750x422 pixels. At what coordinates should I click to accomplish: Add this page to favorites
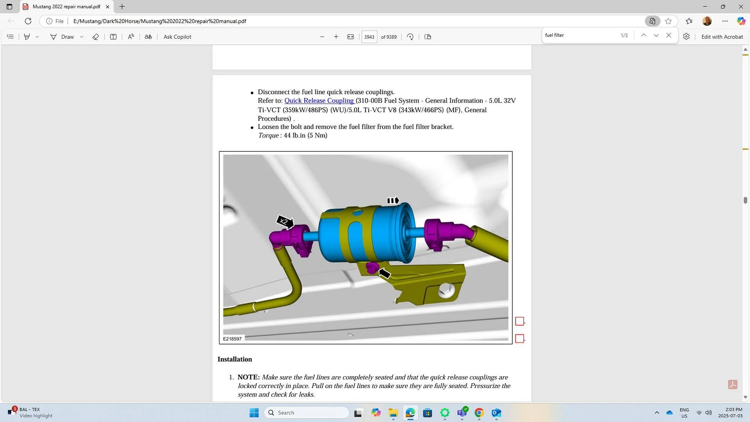[x=668, y=21]
